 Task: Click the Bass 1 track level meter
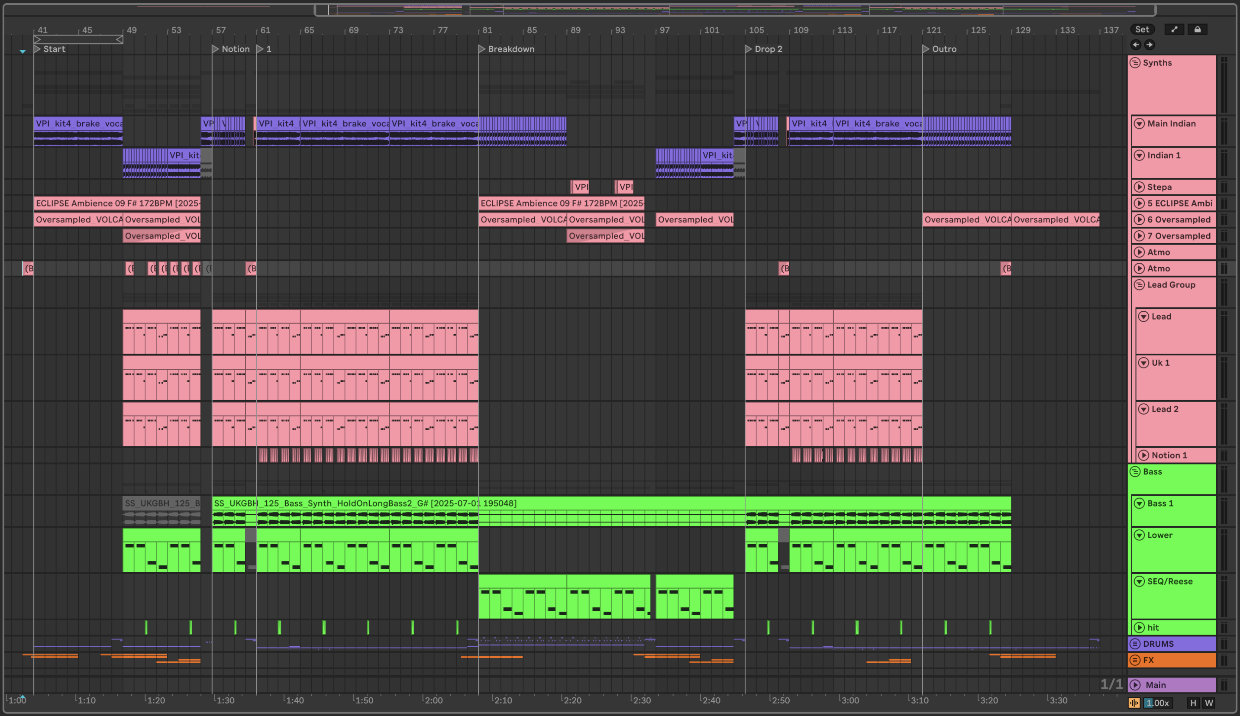point(1224,511)
